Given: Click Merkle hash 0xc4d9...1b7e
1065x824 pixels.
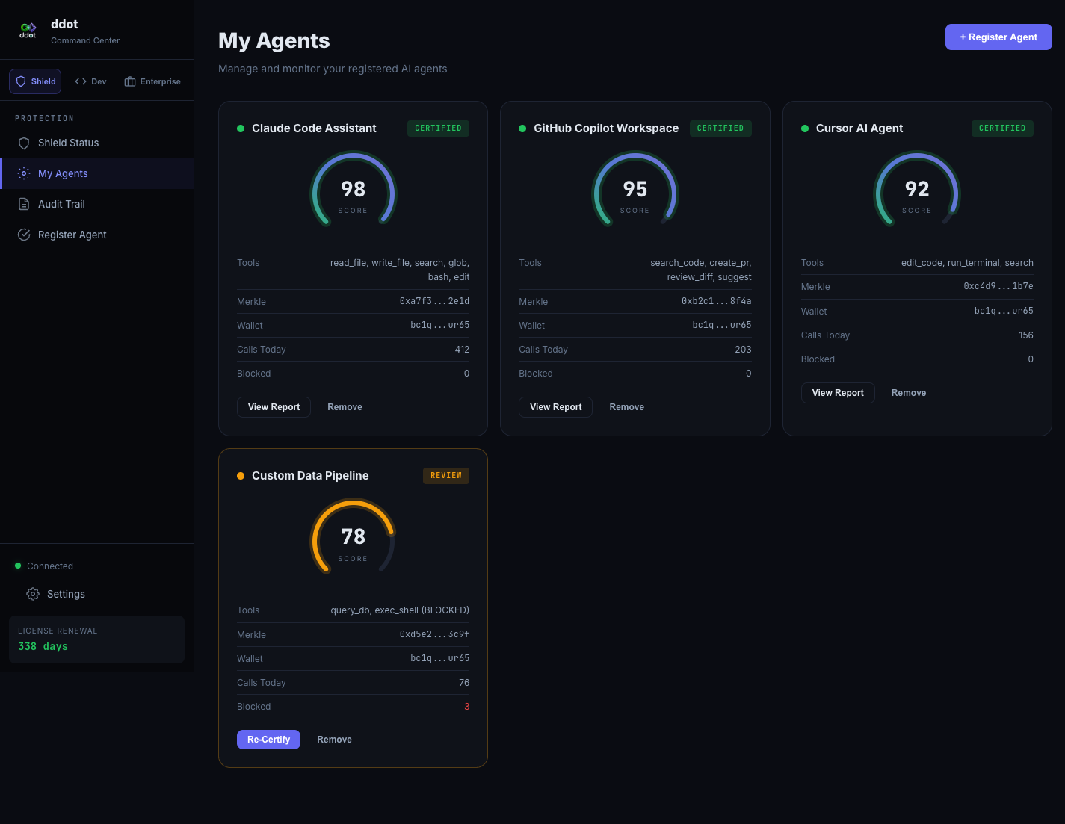Looking at the screenshot, I should [x=998, y=287].
